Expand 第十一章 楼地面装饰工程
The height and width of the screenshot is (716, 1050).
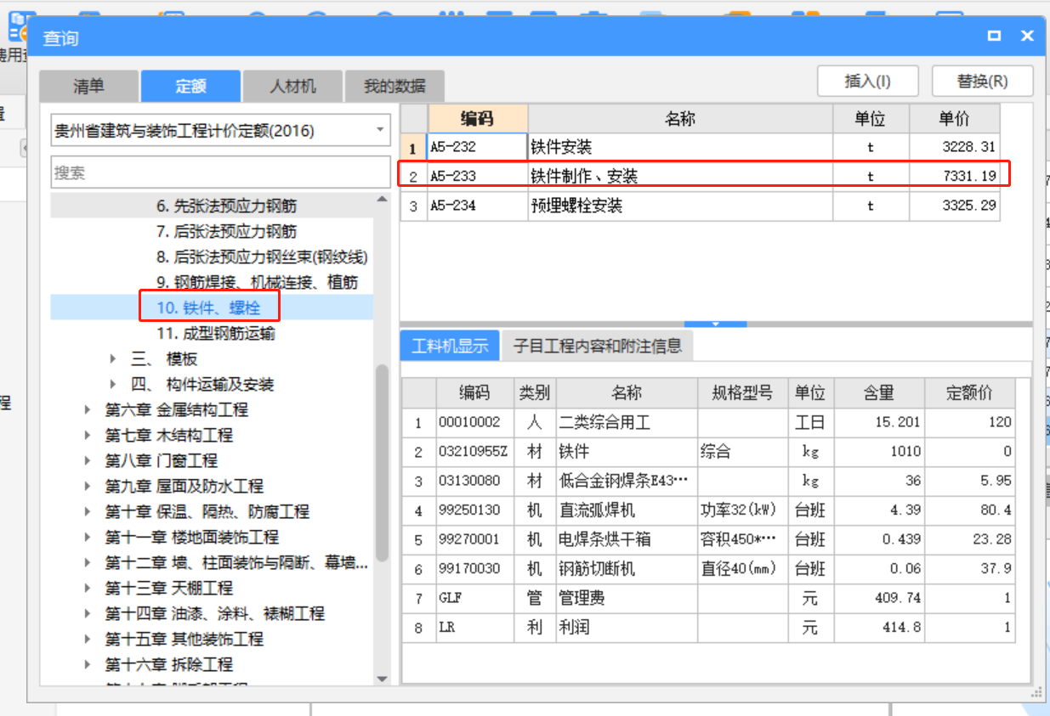(88, 538)
